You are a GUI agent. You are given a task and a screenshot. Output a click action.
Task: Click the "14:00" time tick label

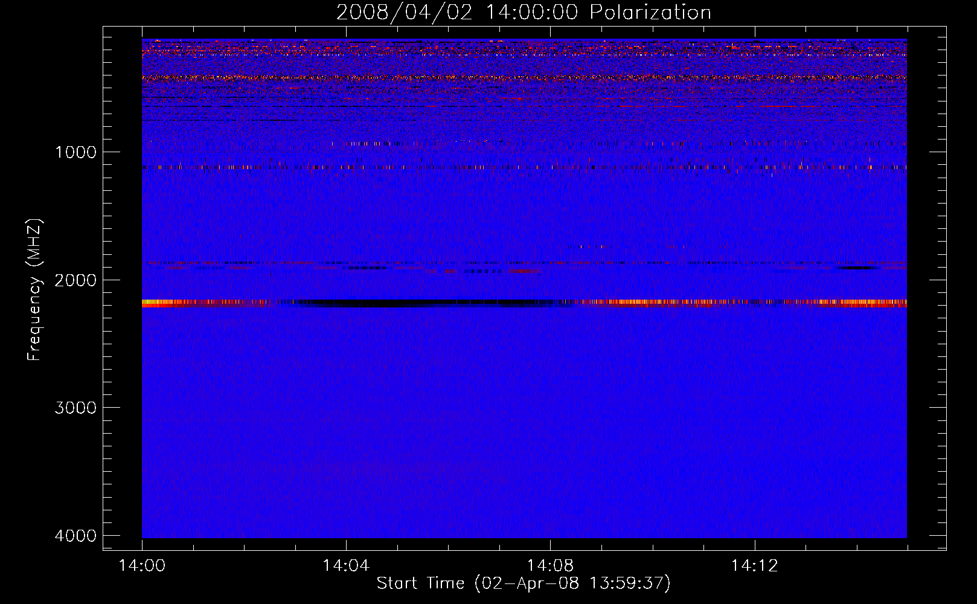[x=142, y=566]
